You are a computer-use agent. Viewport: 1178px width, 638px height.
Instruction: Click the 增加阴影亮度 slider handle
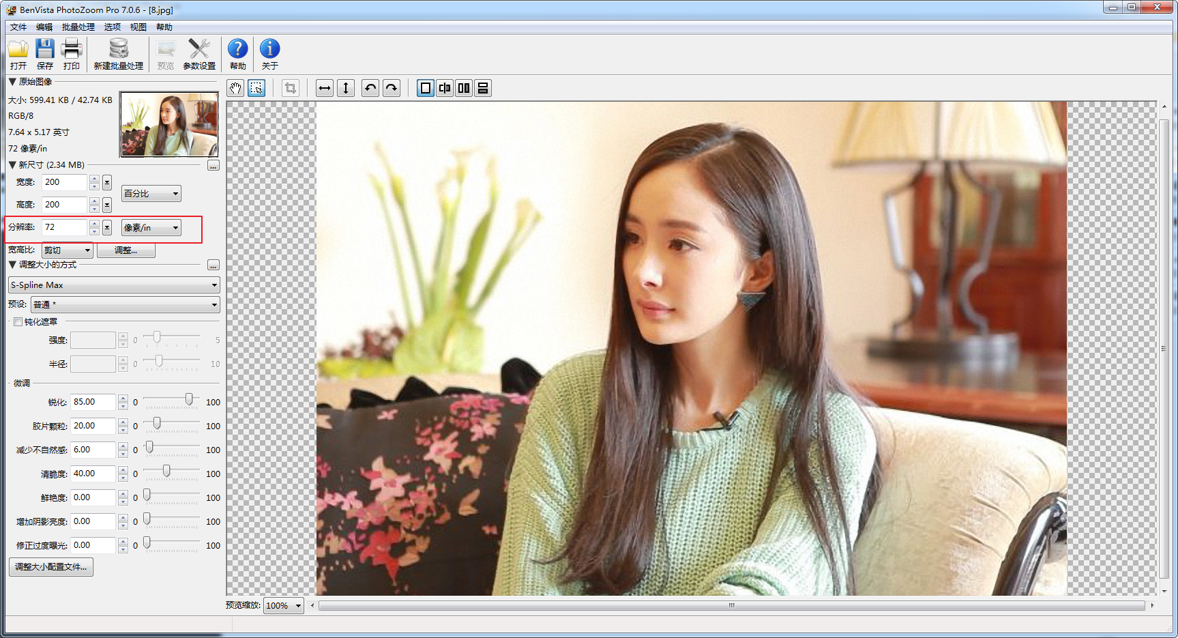click(147, 519)
